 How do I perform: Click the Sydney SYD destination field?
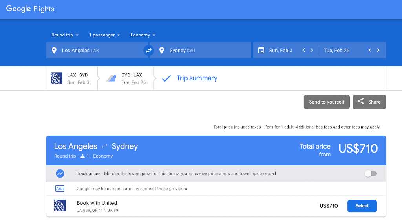[200, 51]
